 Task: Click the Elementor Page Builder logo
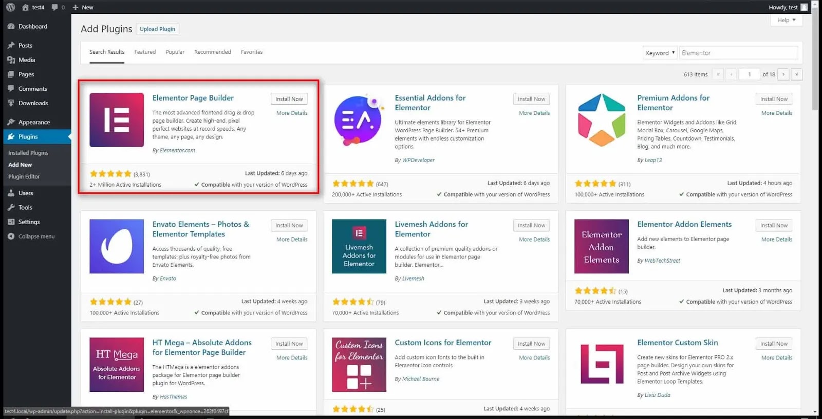tap(117, 120)
